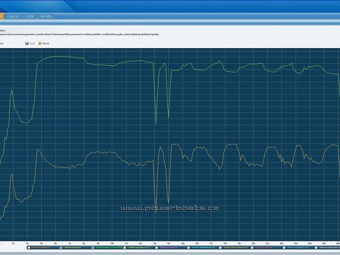Open the NÁPOVĚDA help tab
Screen dimensions: 340x255
pos(45,16)
